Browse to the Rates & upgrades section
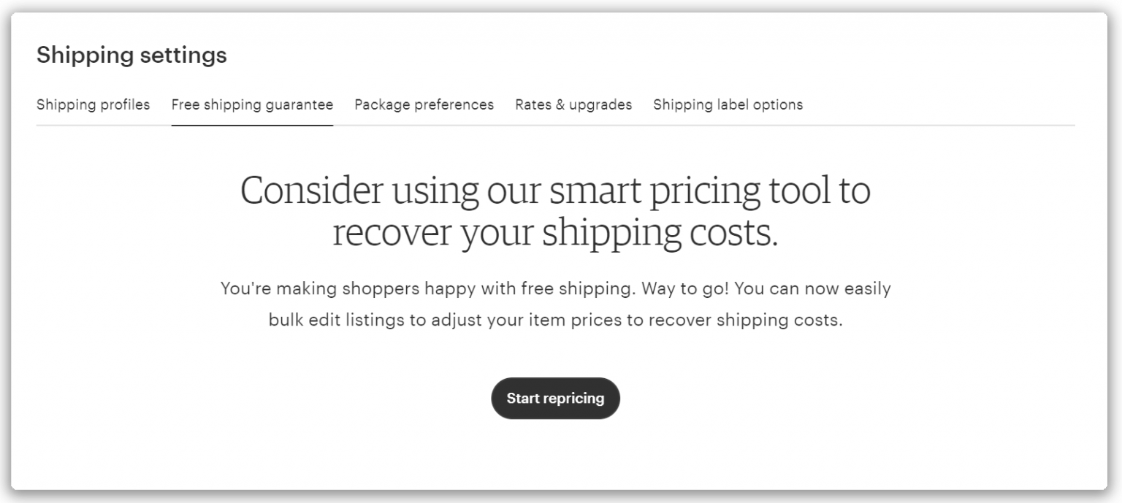The image size is (1122, 503). click(x=573, y=104)
